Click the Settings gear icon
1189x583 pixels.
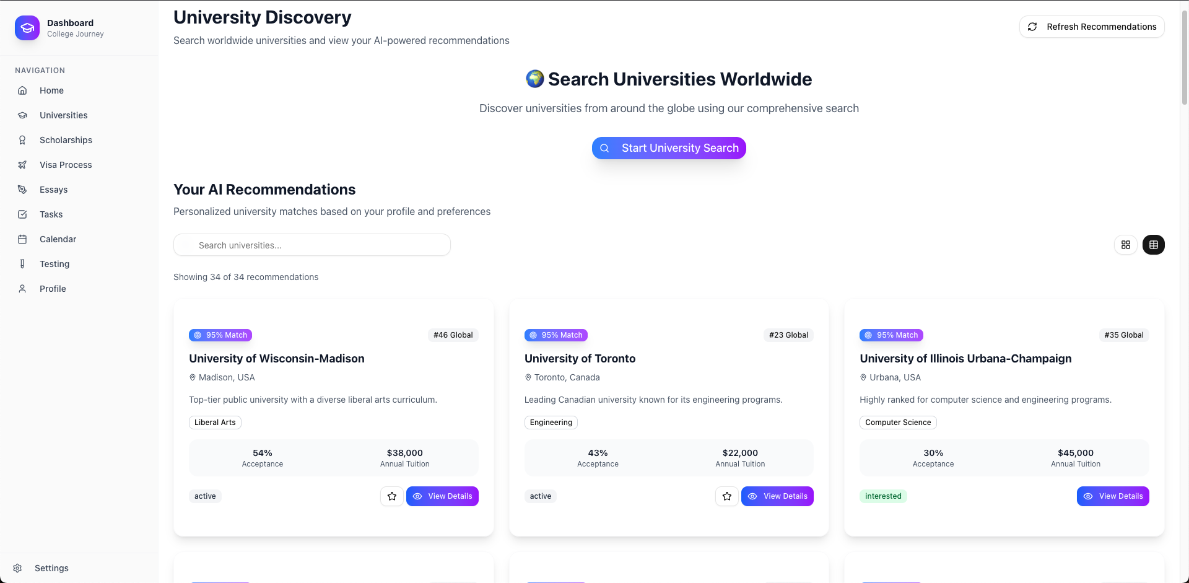(17, 568)
